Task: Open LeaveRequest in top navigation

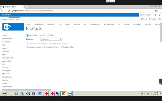Action: (39, 24)
